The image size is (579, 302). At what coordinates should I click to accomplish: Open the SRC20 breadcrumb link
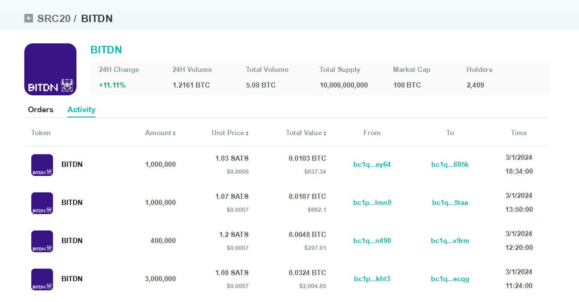[x=54, y=19]
